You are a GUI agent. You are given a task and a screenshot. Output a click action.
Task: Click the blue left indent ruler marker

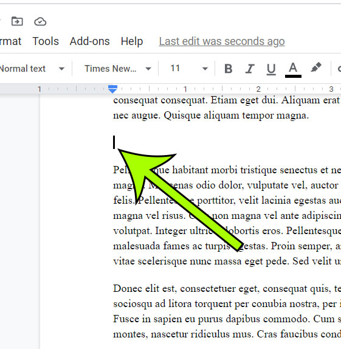112,89
